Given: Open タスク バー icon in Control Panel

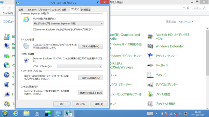Looking at the screenshot, I should pos(150,75).
